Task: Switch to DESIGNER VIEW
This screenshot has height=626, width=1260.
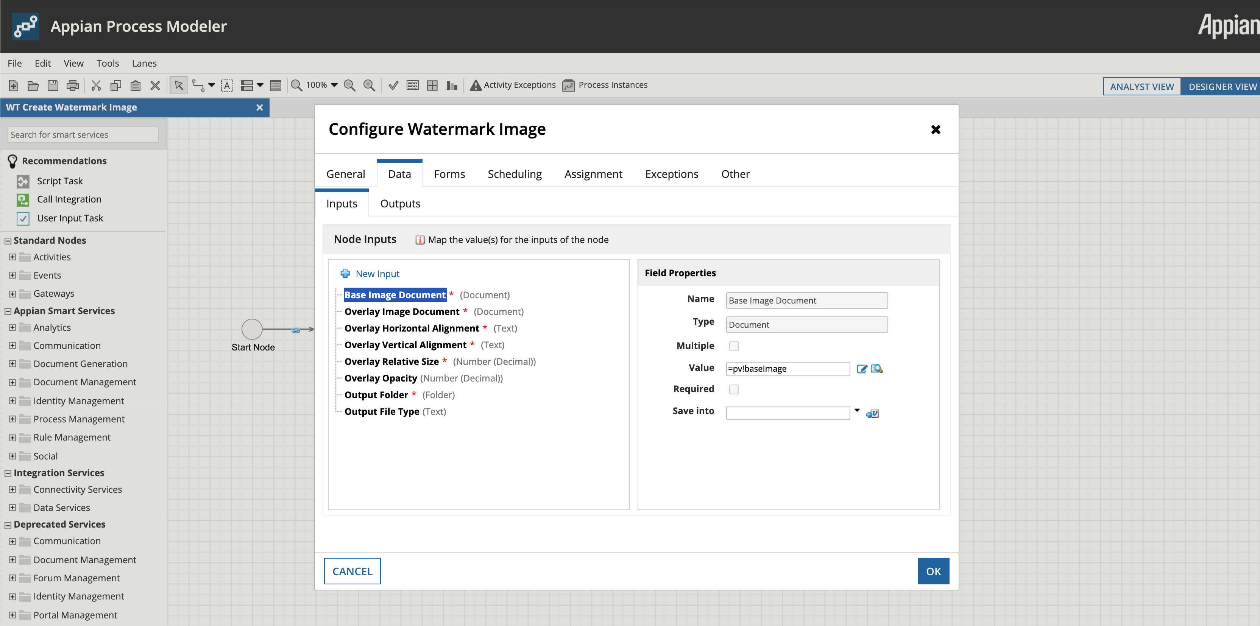Action: [1221, 87]
